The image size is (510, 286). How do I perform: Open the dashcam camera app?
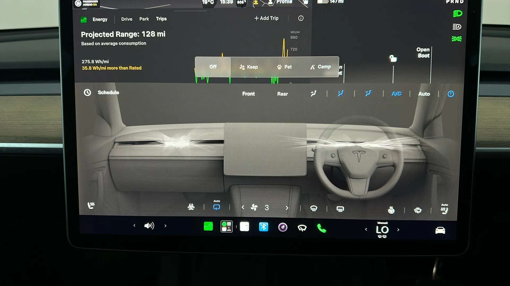(x=283, y=227)
